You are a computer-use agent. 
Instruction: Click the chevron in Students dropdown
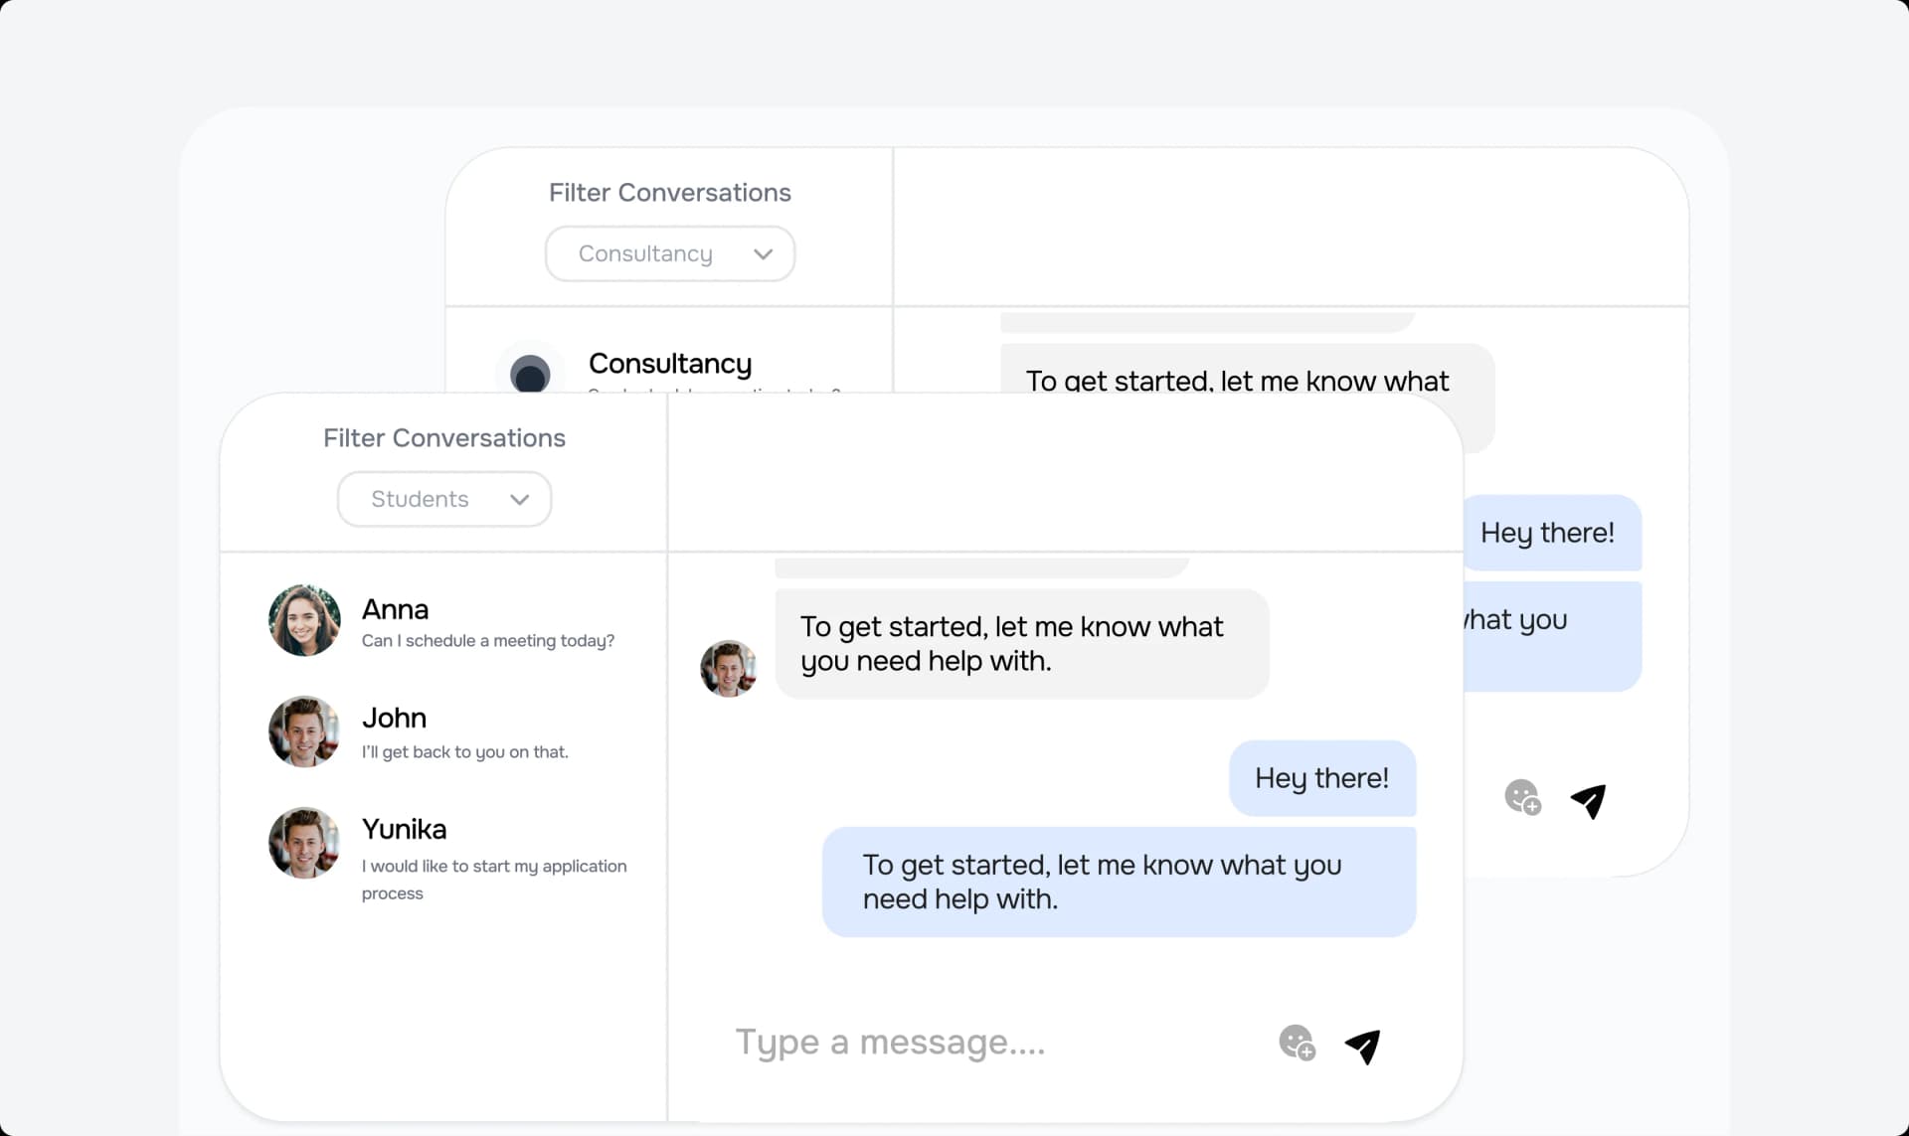[519, 499]
